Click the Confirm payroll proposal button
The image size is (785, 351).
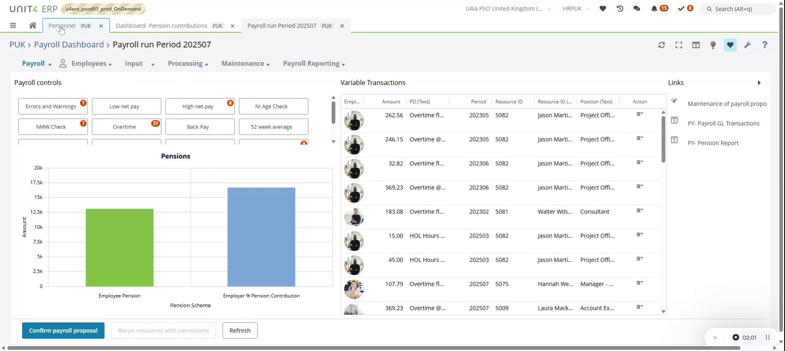point(63,331)
